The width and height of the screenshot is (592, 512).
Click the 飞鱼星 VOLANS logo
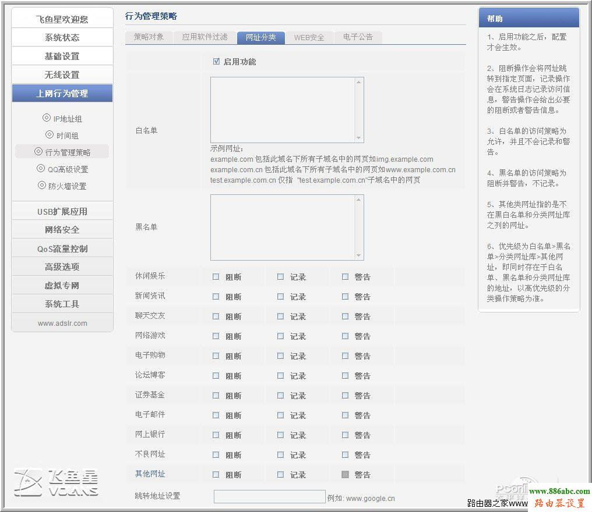pos(55,482)
